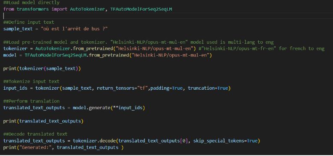The width and height of the screenshot is (333, 156).
Task: Click trailing comment '#"Helsinki-NLP/opus-mt-fr-en" for french to eng'
Action: pyautogui.click(x=262, y=48)
